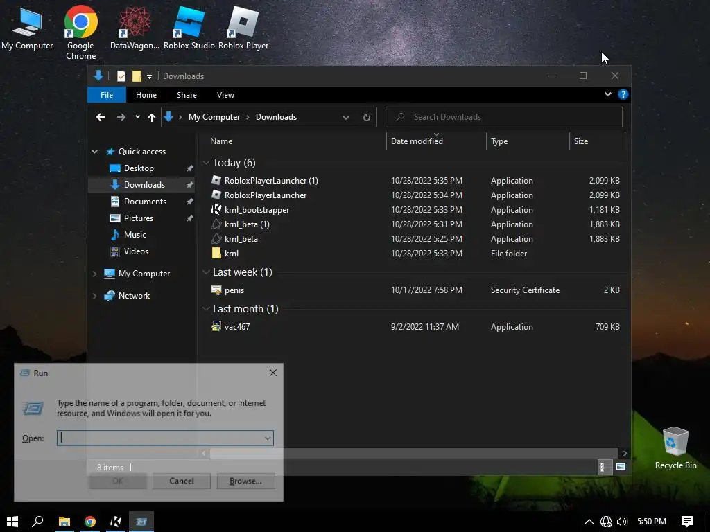
Task: Open the View ribbon tab
Action: pyautogui.click(x=225, y=94)
